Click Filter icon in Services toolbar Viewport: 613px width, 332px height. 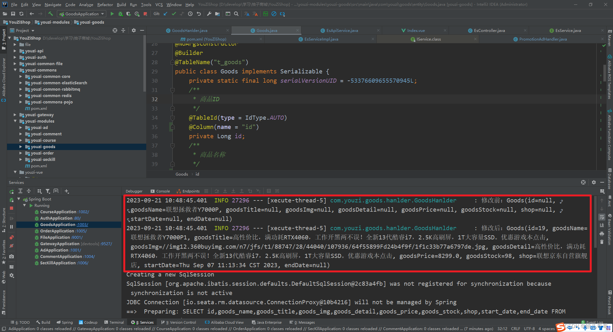48,191
